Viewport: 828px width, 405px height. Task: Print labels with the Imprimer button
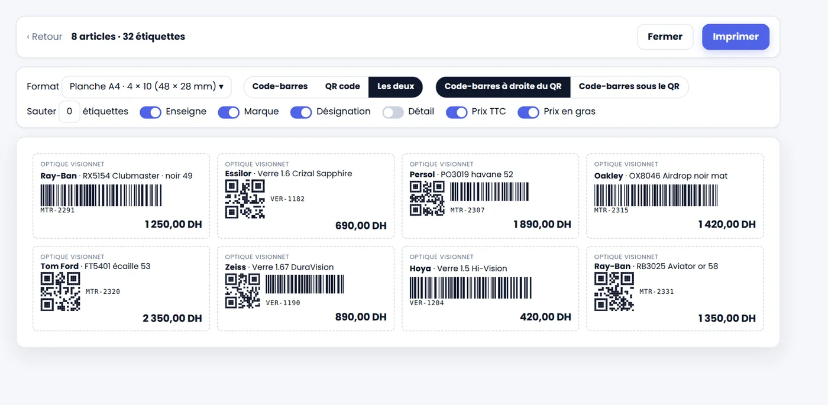tap(736, 37)
